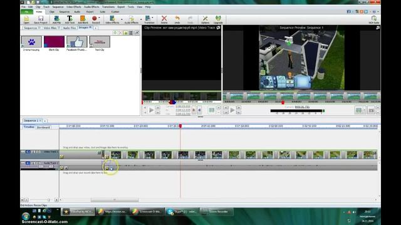Open the Tools menu
401x225 pixels.
point(131,7)
